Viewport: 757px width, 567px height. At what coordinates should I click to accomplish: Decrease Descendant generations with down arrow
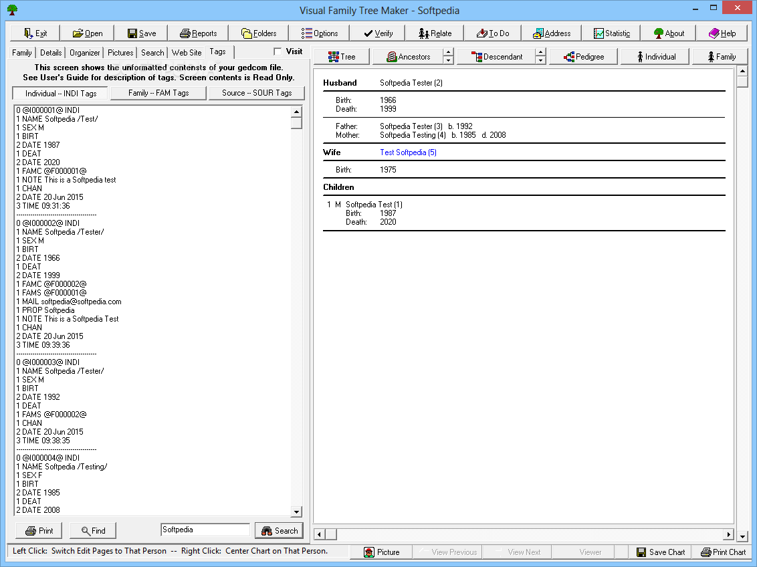(541, 61)
